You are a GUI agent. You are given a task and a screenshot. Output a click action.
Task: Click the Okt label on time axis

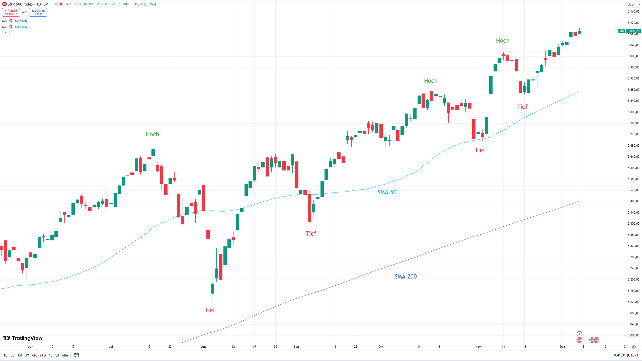(381, 347)
